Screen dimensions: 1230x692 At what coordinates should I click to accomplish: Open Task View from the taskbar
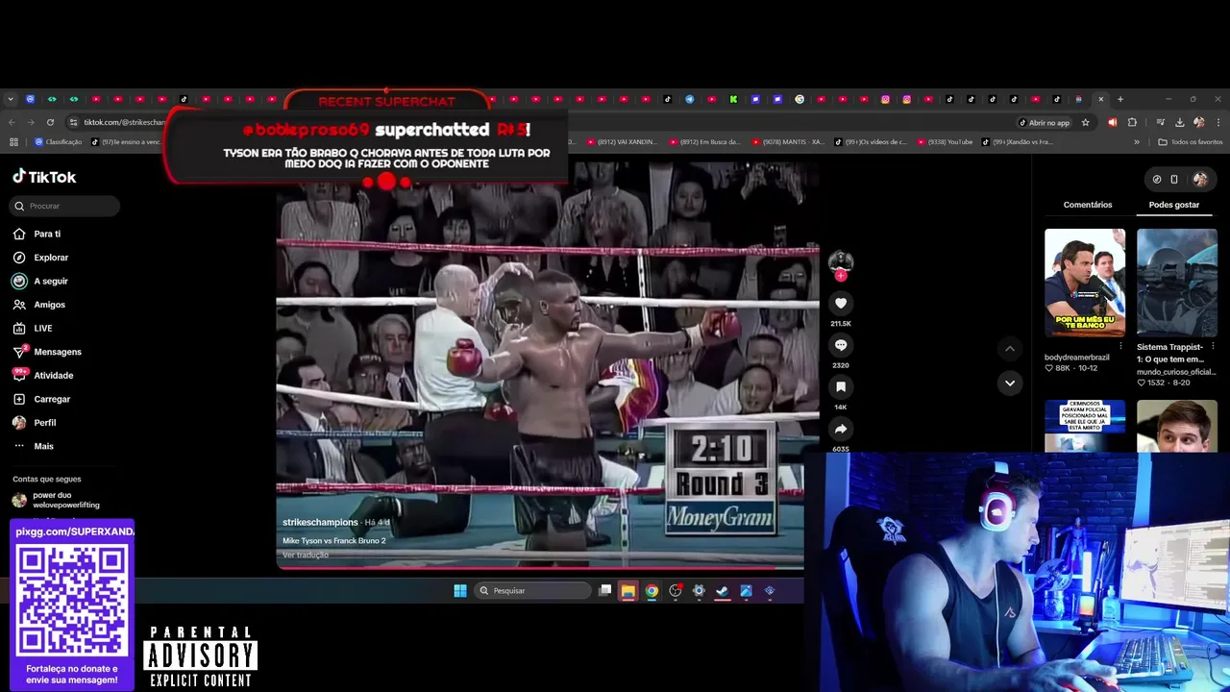[604, 590]
